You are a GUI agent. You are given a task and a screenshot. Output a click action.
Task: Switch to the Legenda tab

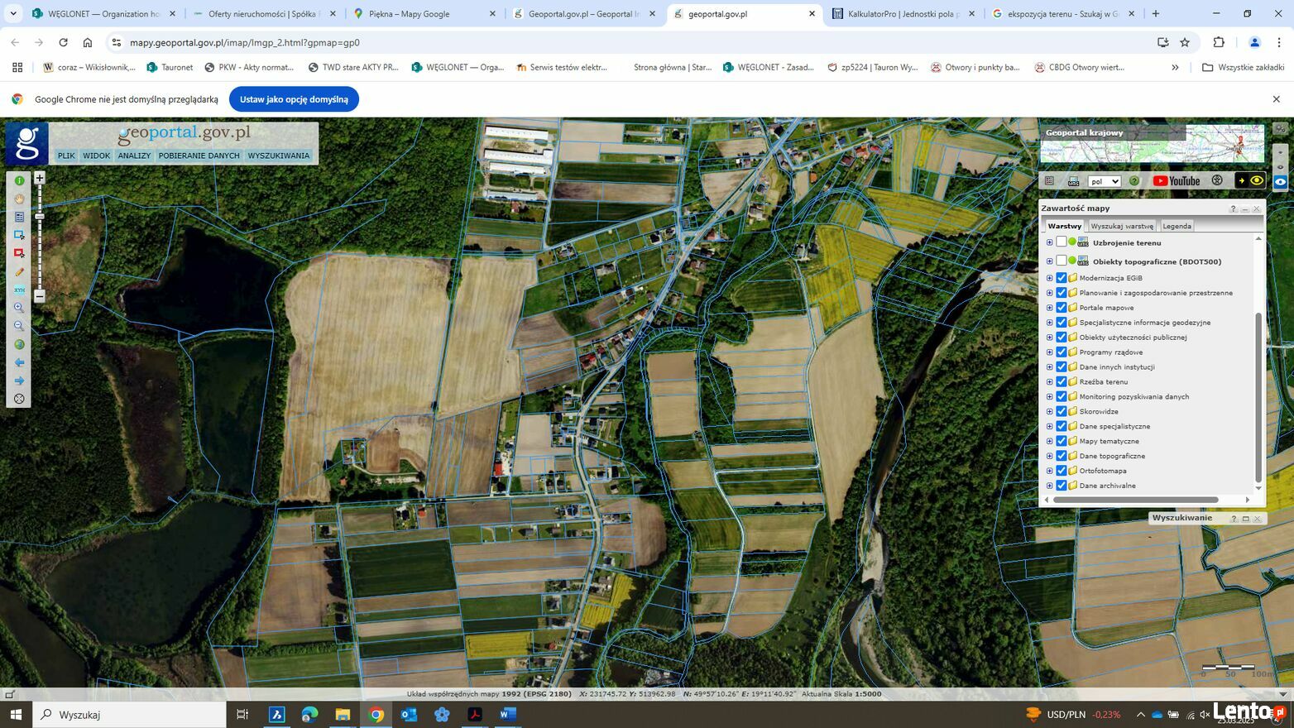1177,226
